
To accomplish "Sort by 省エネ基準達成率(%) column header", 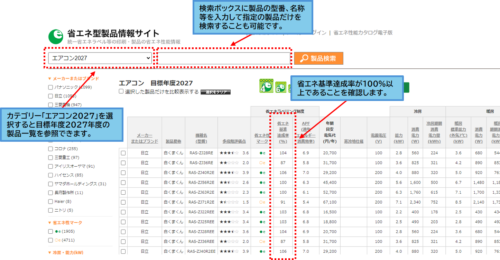I will pyautogui.click(x=283, y=132).
